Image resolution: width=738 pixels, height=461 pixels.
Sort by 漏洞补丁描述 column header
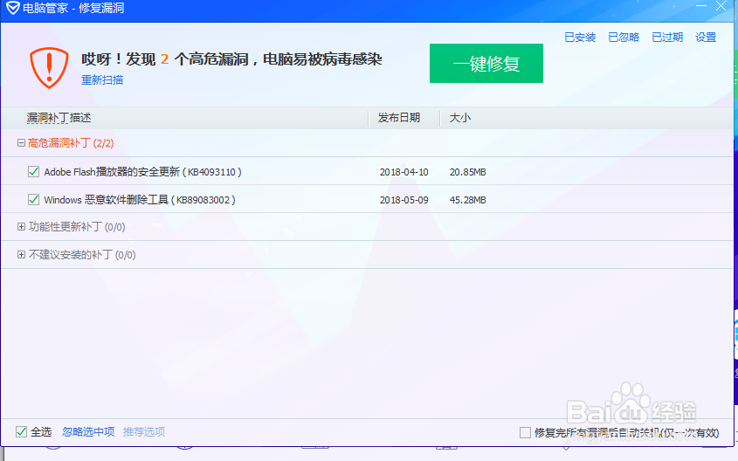click(59, 118)
